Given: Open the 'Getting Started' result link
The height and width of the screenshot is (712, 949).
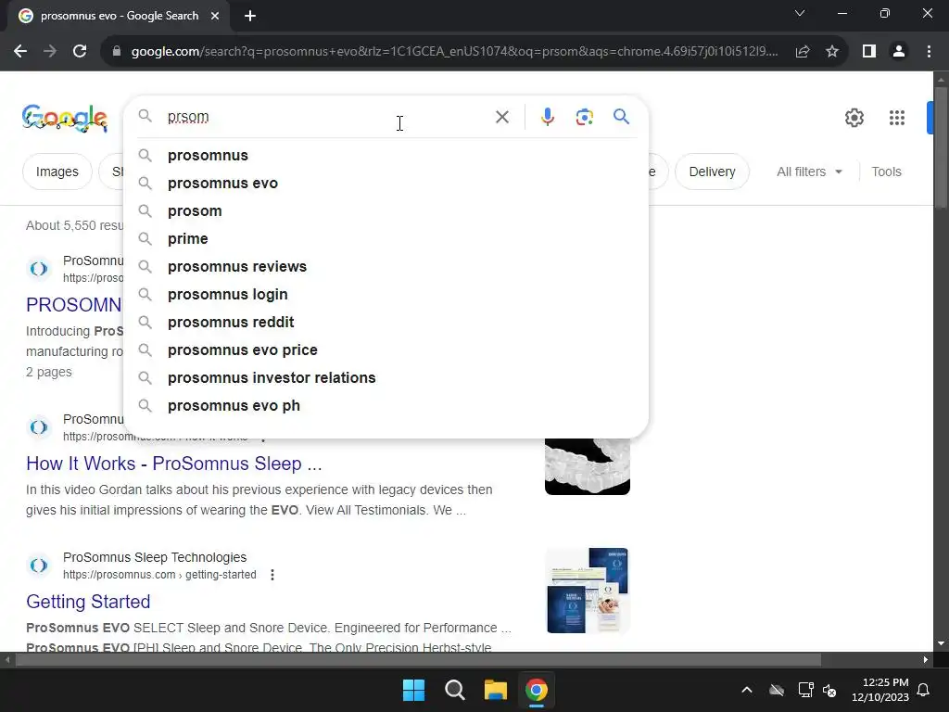Looking at the screenshot, I should pos(88,602).
